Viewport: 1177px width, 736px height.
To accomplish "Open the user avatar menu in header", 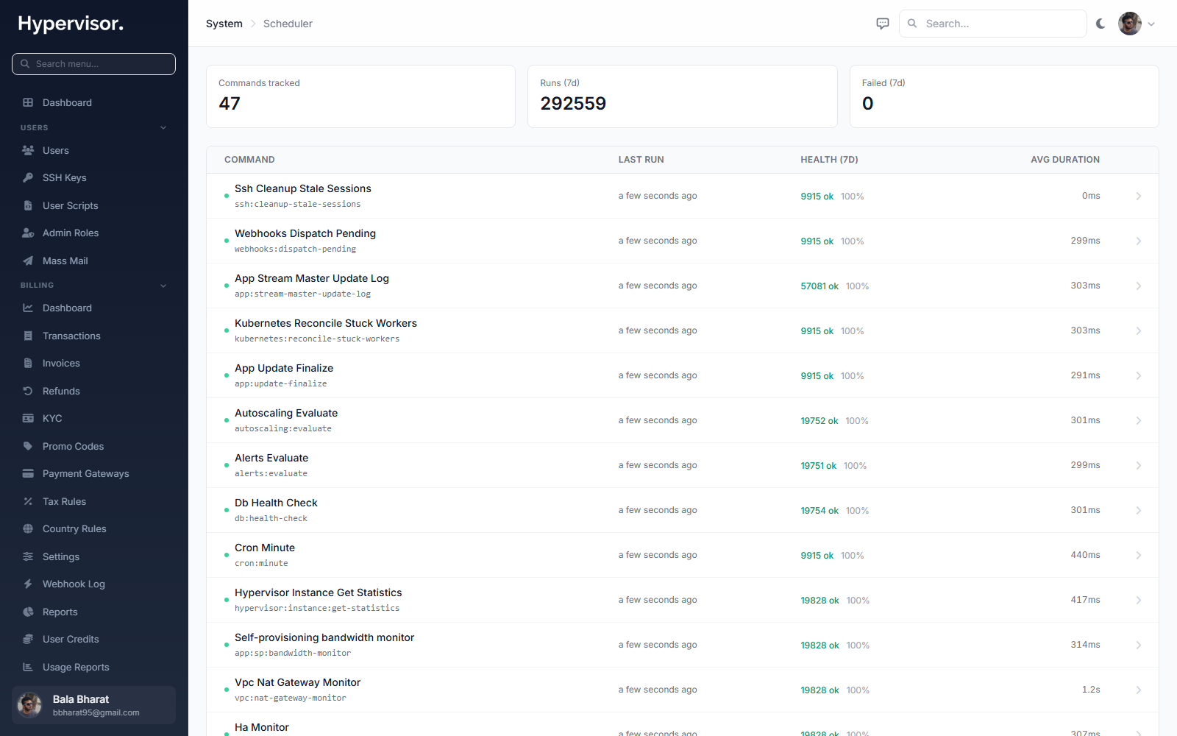I will coord(1137,24).
